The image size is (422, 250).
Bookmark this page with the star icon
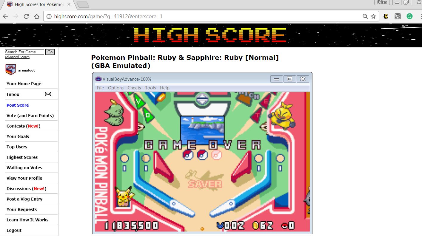pos(373,16)
